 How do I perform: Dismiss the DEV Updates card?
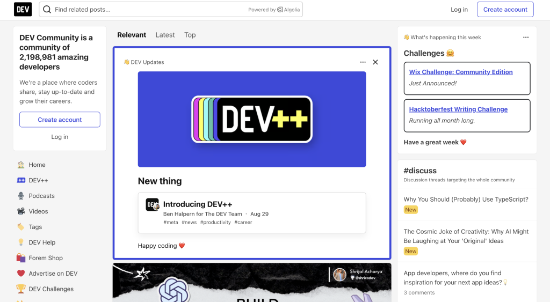pos(375,62)
